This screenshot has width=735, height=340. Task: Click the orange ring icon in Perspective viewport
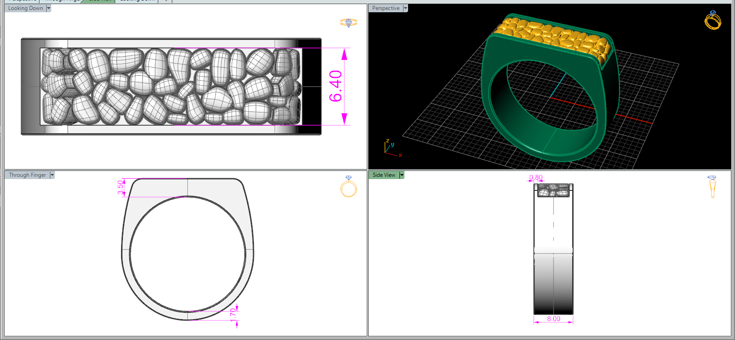point(713,20)
